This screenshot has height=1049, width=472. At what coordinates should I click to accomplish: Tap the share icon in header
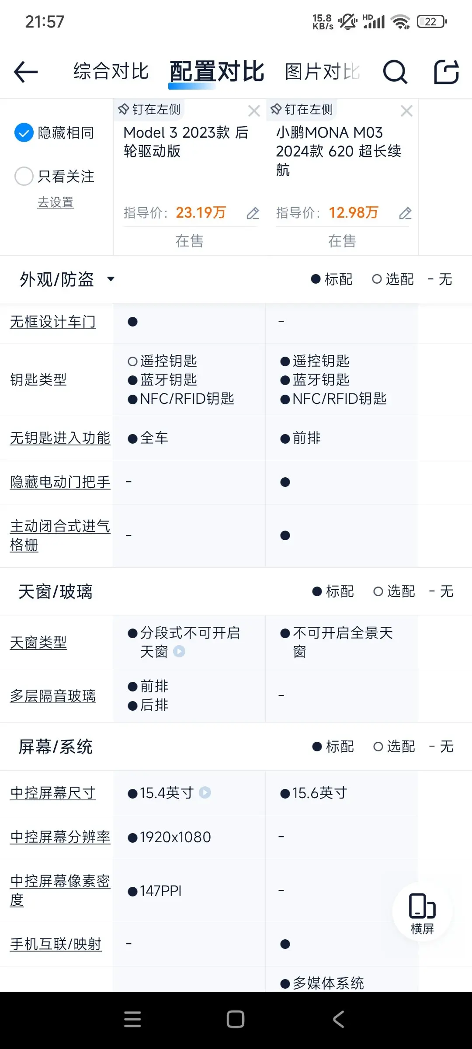[x=446, y=72]
